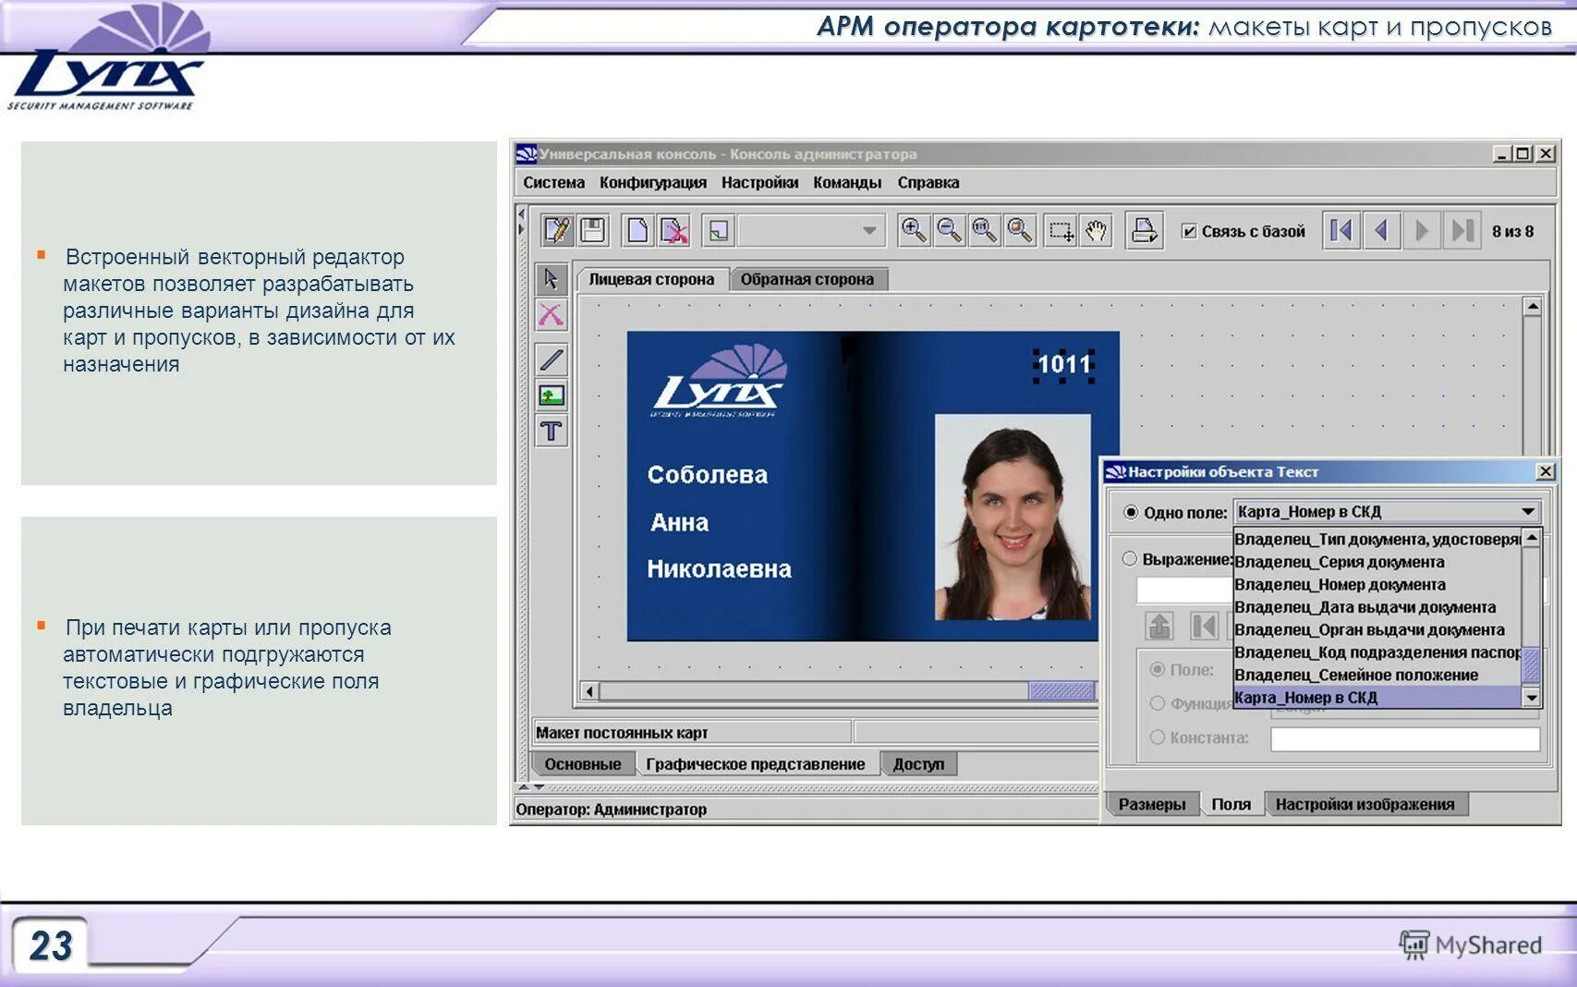Choose 'Владелец_Орган выдачи документа' option
1577x987 pixels.
click(x=1377, y=629)
